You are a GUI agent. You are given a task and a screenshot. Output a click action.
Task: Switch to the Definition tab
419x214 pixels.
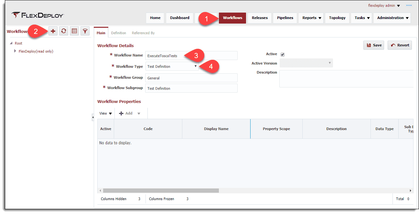click(119, 33)
